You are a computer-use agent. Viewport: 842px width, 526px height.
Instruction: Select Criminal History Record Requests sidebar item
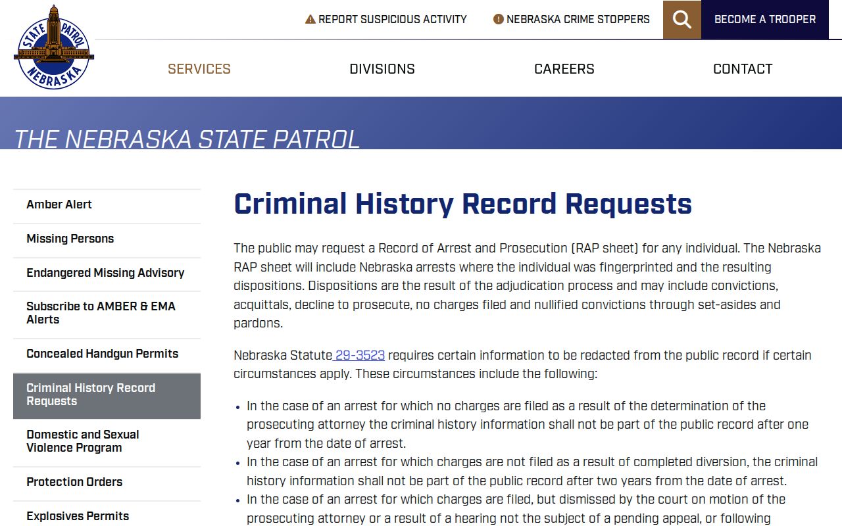(x=107, y=394)
